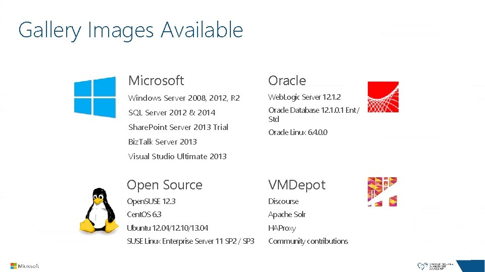This screenshot has width=485, height=272.
Task: Click the VMDepot mosaic logo
Action: (382, 191)
